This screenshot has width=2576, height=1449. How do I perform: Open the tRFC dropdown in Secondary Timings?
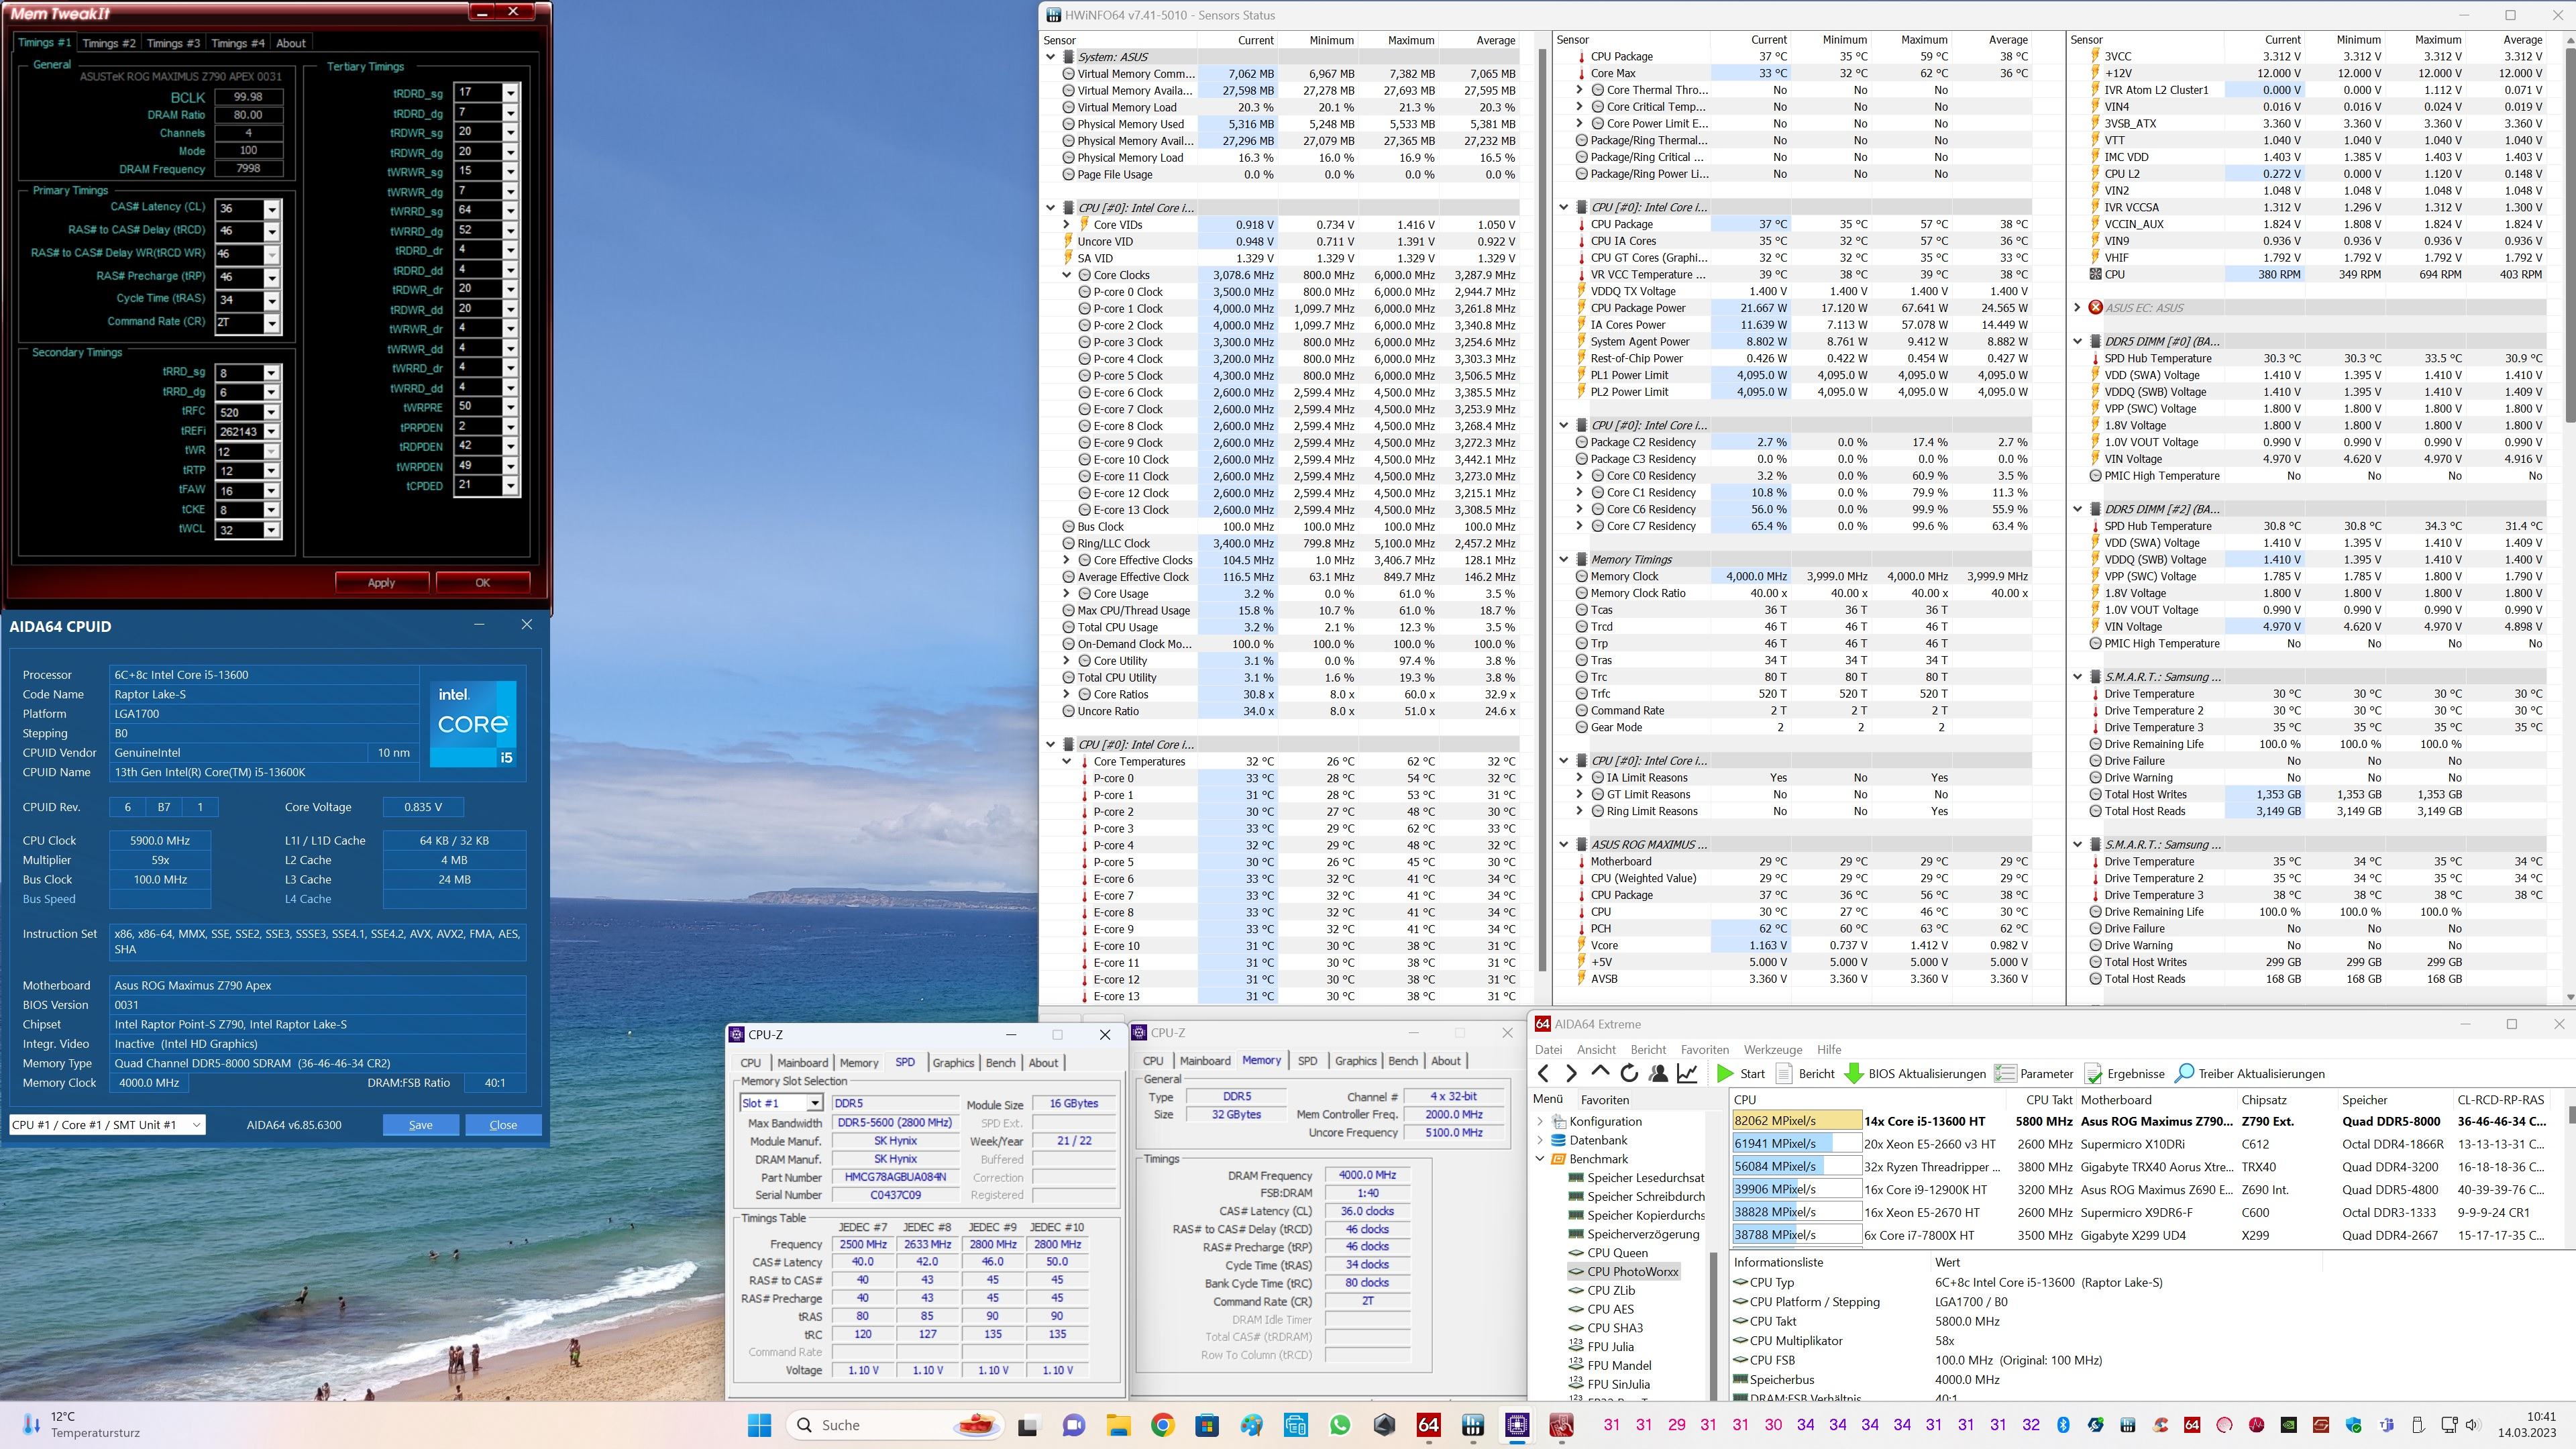[271, 412]
